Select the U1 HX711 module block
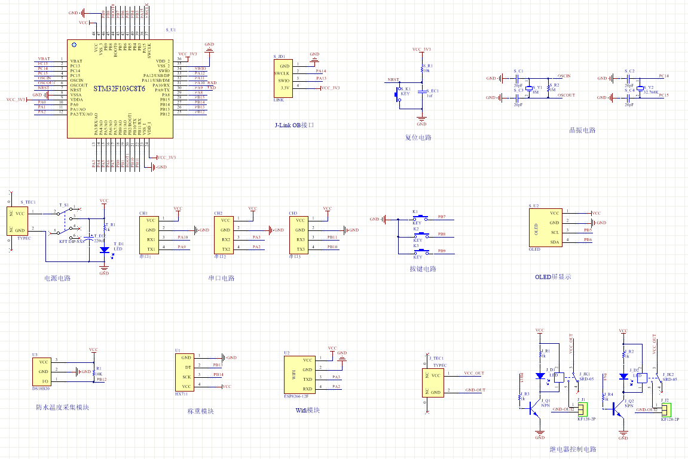Screen dimensions: 688x459 tap(184, 372)
